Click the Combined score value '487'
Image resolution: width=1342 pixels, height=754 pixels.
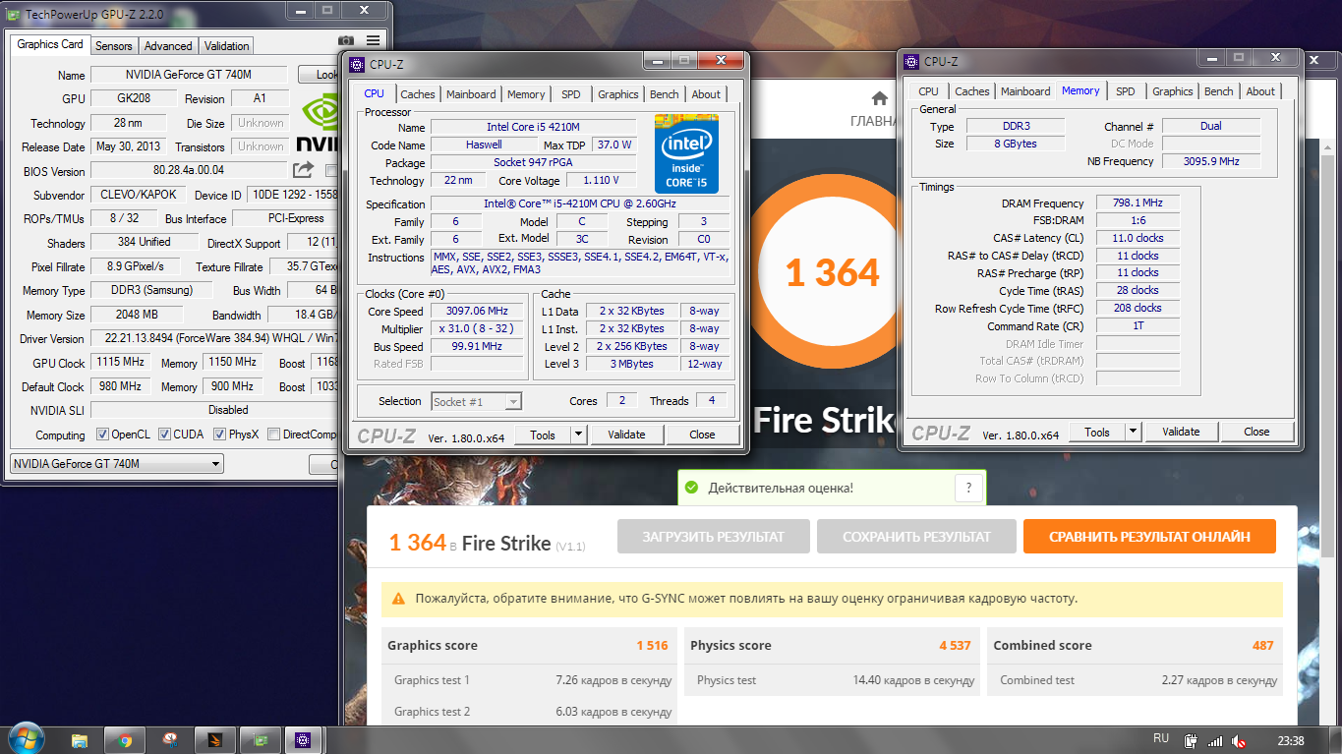point(1263,646)
